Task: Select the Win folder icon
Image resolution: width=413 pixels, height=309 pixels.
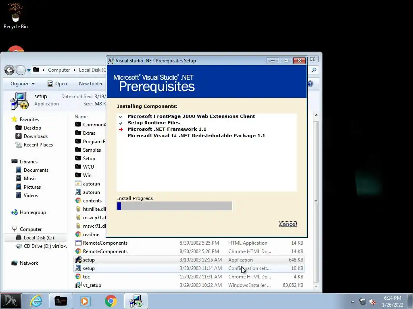Action: pyautogui.click(x=78, y=175)
